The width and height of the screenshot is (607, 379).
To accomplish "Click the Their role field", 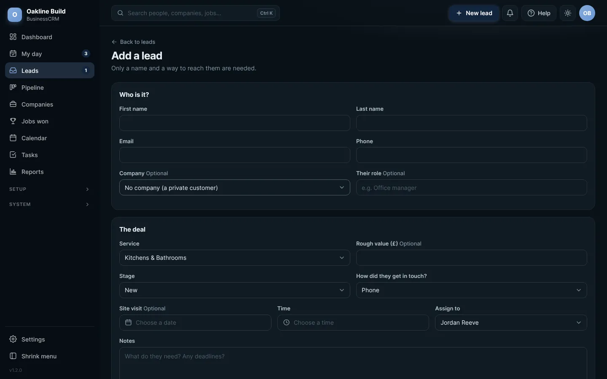I will (x=472, y=188).
